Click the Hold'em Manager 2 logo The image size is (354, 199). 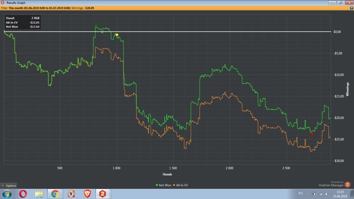(347, 184)
